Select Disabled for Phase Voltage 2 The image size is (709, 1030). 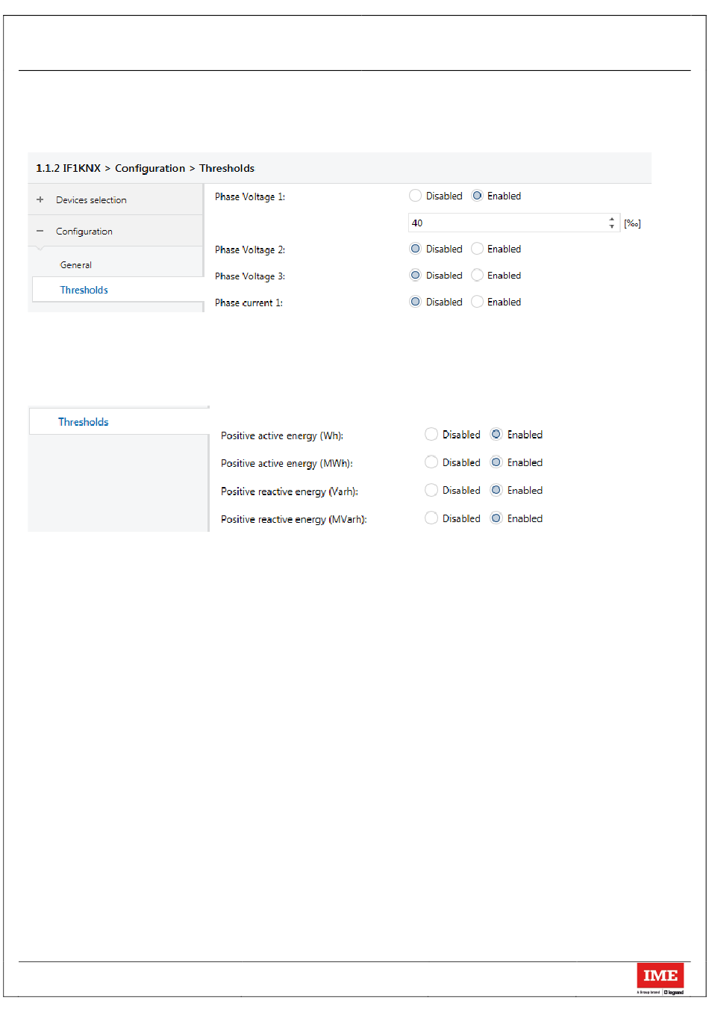(x=416, y=249)
